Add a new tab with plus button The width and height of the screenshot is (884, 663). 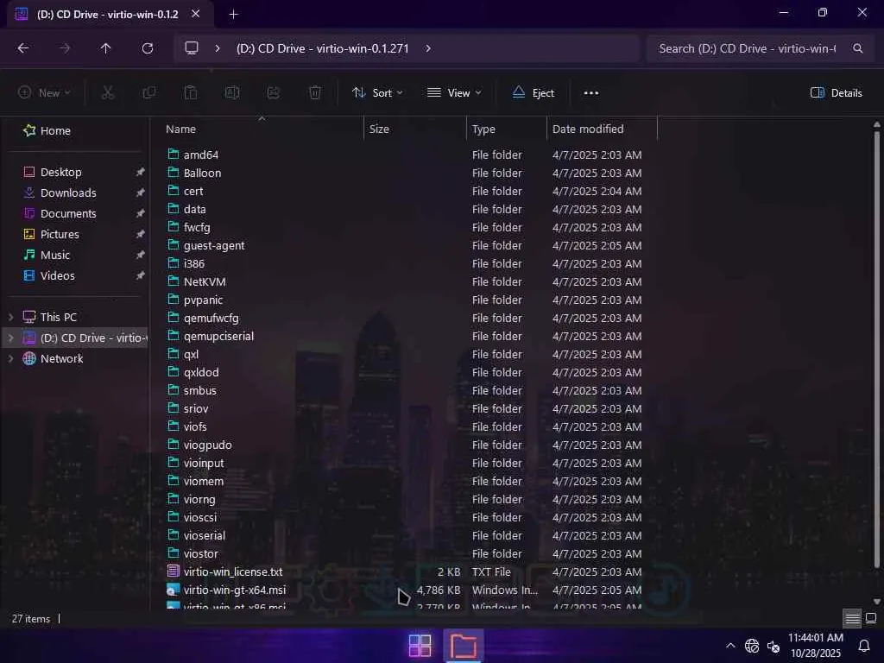click(233, 14)
